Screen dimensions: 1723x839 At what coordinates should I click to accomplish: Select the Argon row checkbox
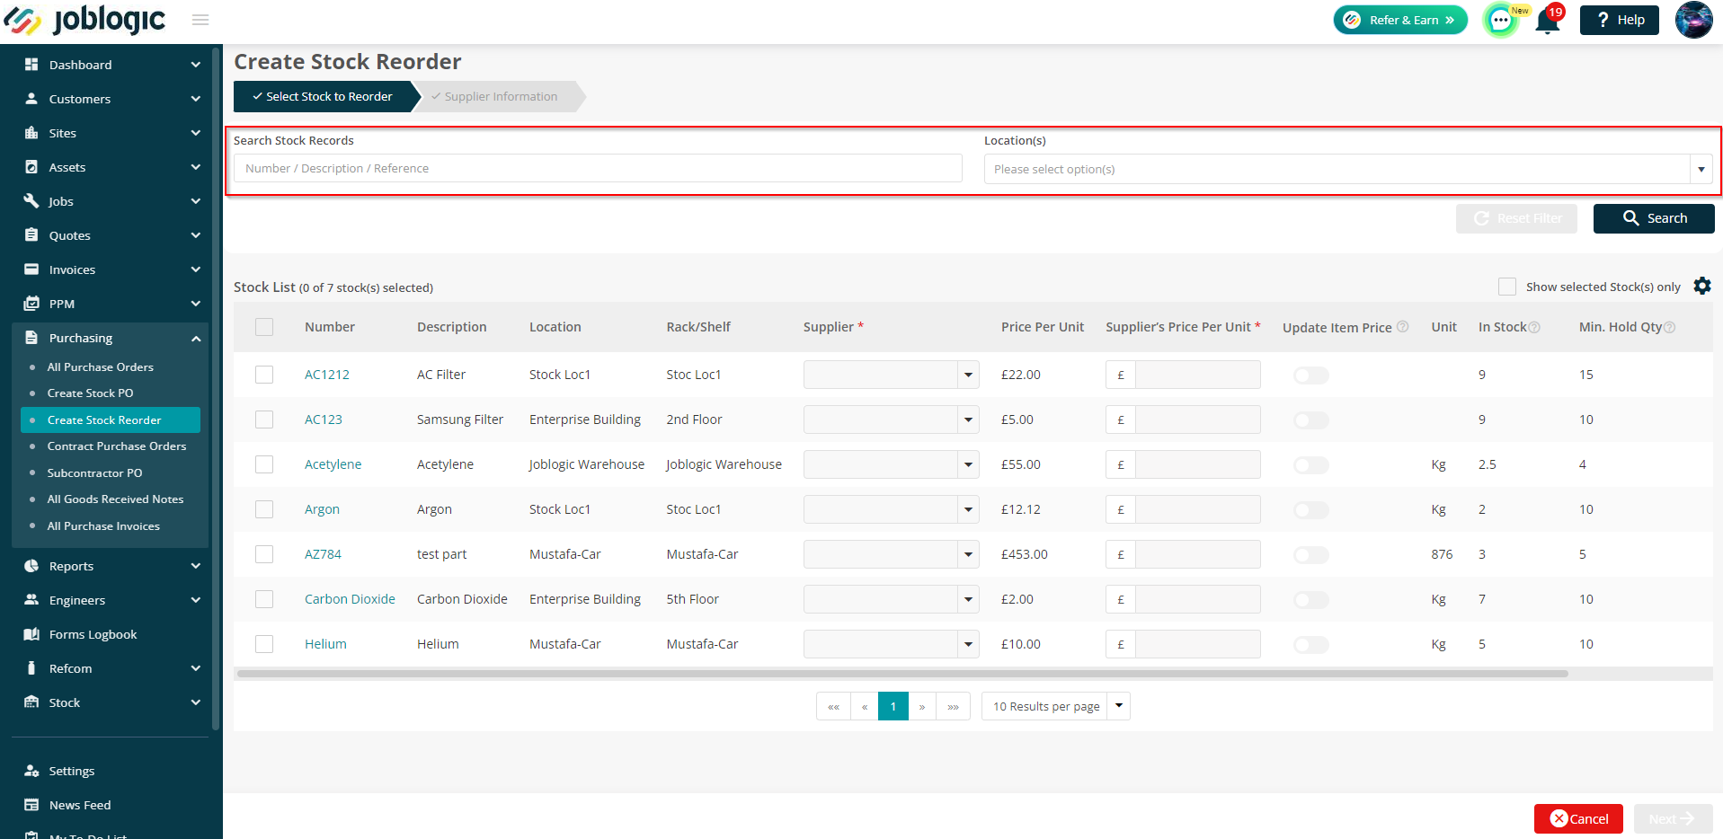click(264, 509)
